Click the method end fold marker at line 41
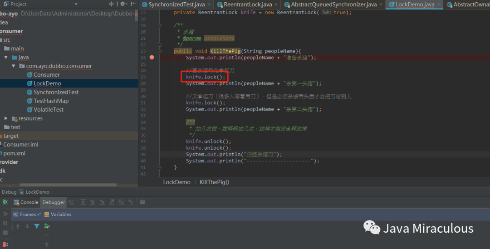The image size is (490, 249). 160,167
